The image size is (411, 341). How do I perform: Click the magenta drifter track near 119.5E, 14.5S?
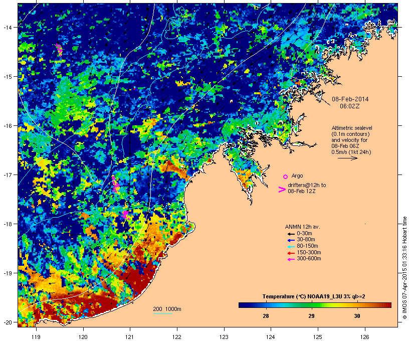59,50
